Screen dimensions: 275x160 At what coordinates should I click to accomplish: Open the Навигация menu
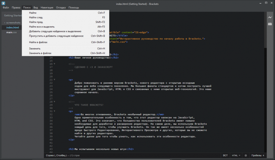point(47,7)
